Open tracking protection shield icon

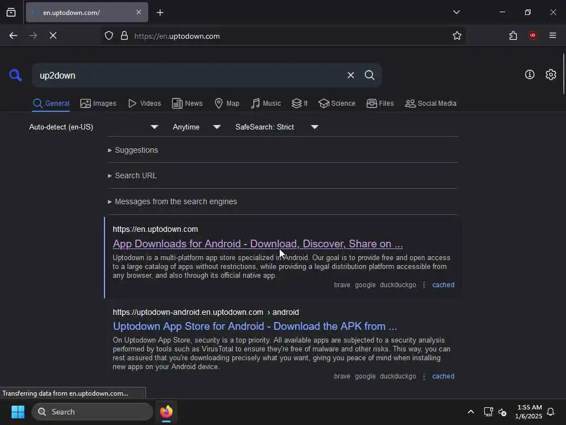tap(109, 36)
